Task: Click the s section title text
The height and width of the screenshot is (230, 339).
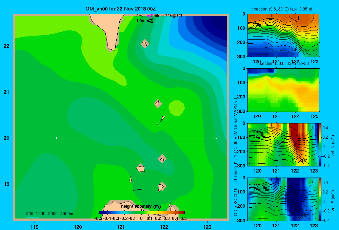Action: [x=283, y=64]
